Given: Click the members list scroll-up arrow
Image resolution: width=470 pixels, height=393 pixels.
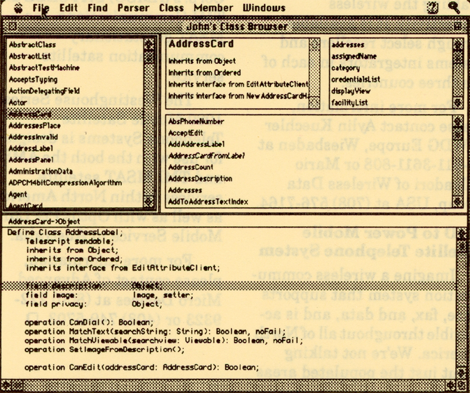Looking at the screenshot, I should point(458,122).
